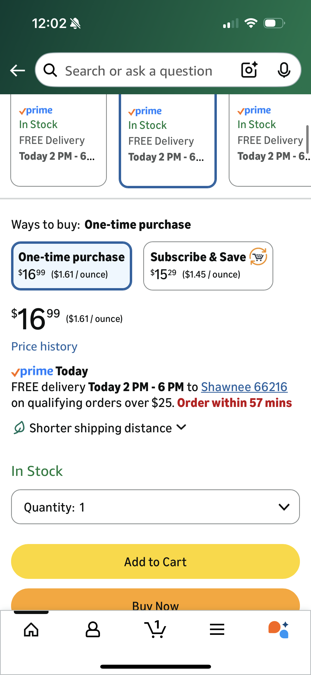Open the hamburger menu icon
This screenshot has width=311, height=675.
click(x=217, y=630)
